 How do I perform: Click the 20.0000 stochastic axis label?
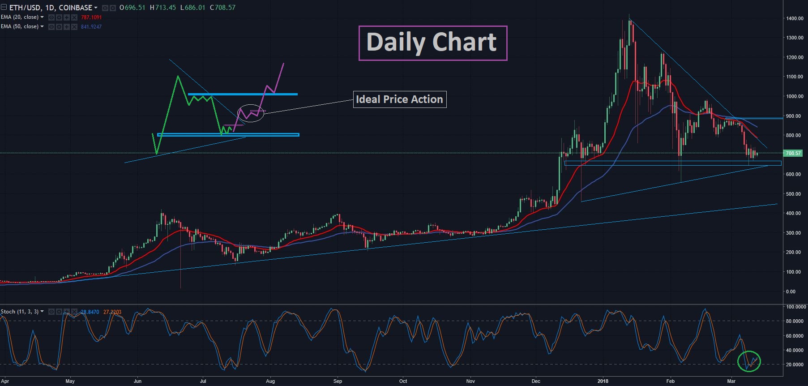(796, 365)
